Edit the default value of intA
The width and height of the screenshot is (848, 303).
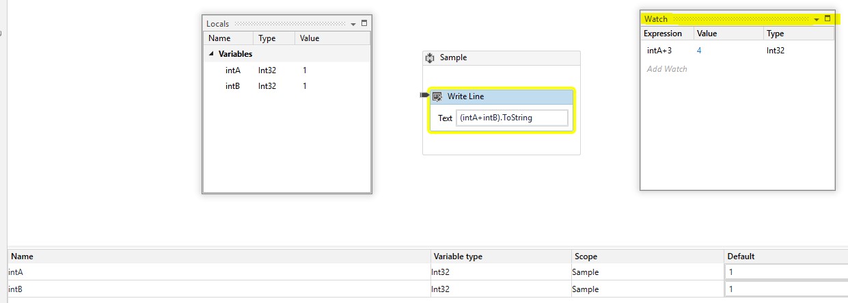tap(787, 272)
